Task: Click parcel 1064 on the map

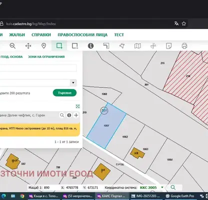Action: (x=169, y=159)
